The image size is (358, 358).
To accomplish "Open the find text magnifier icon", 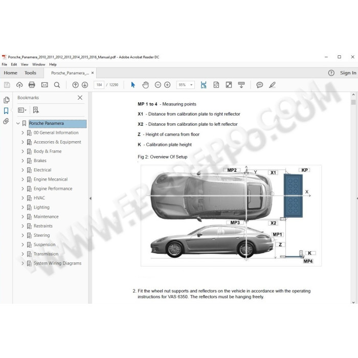I will pos(57,85).
